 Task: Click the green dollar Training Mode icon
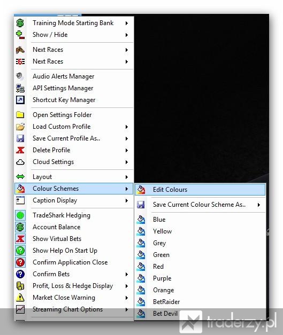coord(20,23)
